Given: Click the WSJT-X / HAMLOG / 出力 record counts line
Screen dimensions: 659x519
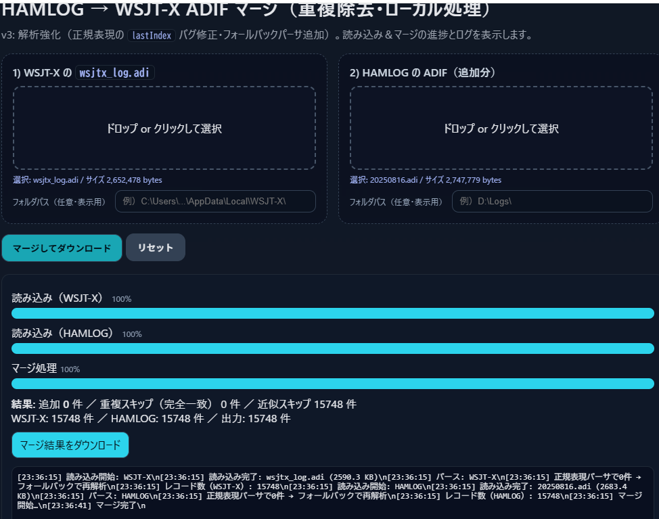Looking at the screenshot, I should coord(151,419).
